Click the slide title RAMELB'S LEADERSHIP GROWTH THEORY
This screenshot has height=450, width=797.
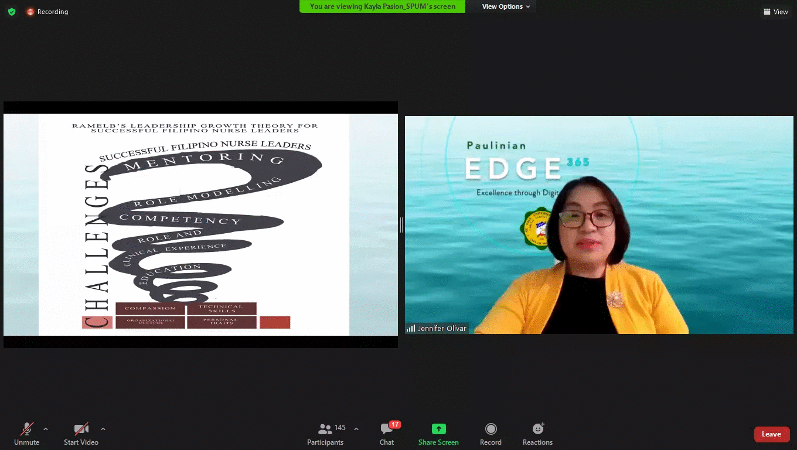point(195,128)
